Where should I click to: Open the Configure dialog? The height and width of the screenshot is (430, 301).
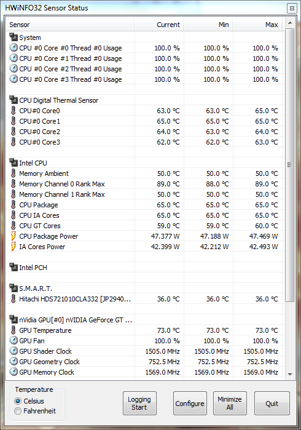pyautogui.click(x=190, y=403)
